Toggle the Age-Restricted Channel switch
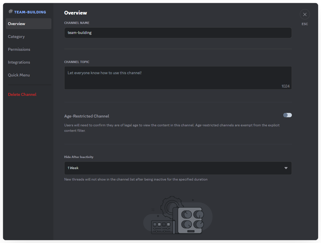The image size is (321, 243). point(287,115)
